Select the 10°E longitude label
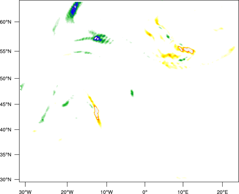 click(x=183, y=192)
